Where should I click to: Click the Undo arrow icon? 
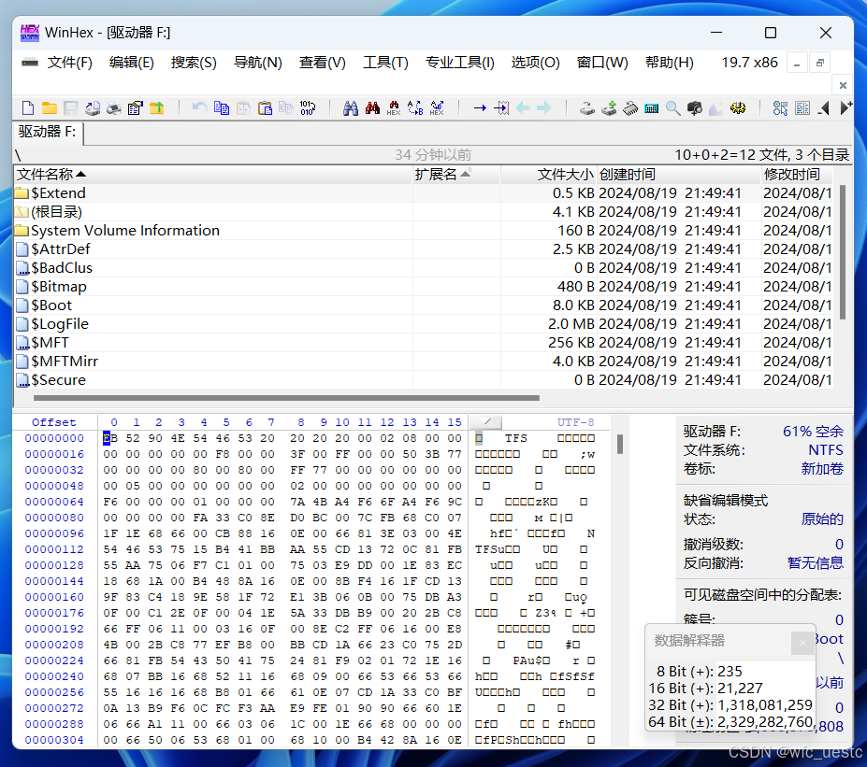199,108
